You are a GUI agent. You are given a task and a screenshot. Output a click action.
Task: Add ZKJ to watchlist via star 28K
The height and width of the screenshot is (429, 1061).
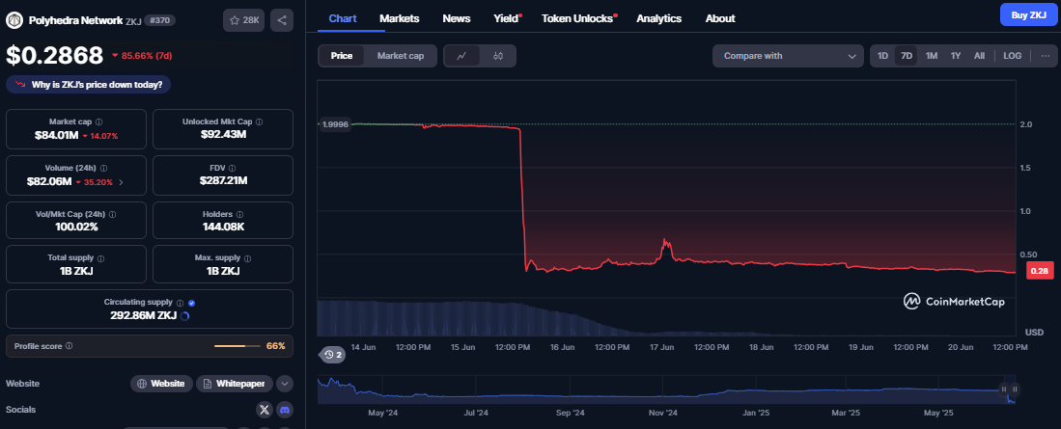[x=243, y=20]
